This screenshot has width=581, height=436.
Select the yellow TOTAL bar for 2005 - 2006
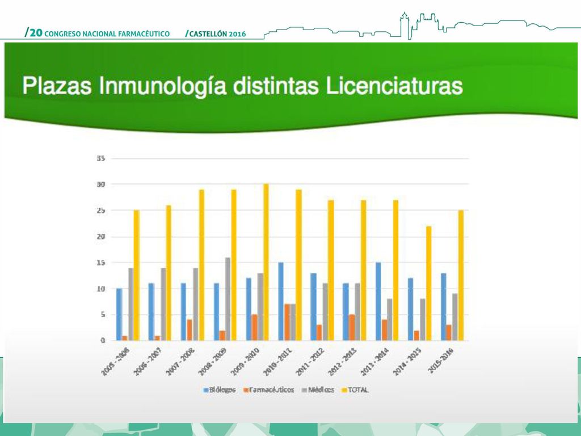pyautogui.click(x=136, y=275)
